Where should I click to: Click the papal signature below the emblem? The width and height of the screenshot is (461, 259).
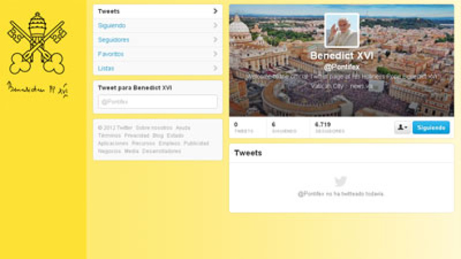pyautogui.click(x=37, y=89)
